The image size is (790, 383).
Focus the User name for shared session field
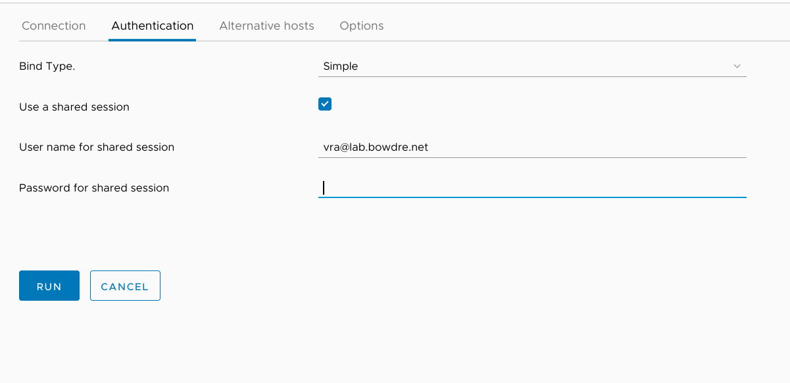pyautogui.click(x=531, y=147)
